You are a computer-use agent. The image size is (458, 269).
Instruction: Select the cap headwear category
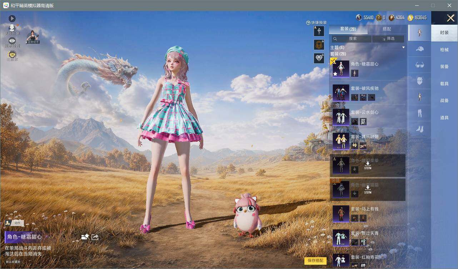click(420, 49)
